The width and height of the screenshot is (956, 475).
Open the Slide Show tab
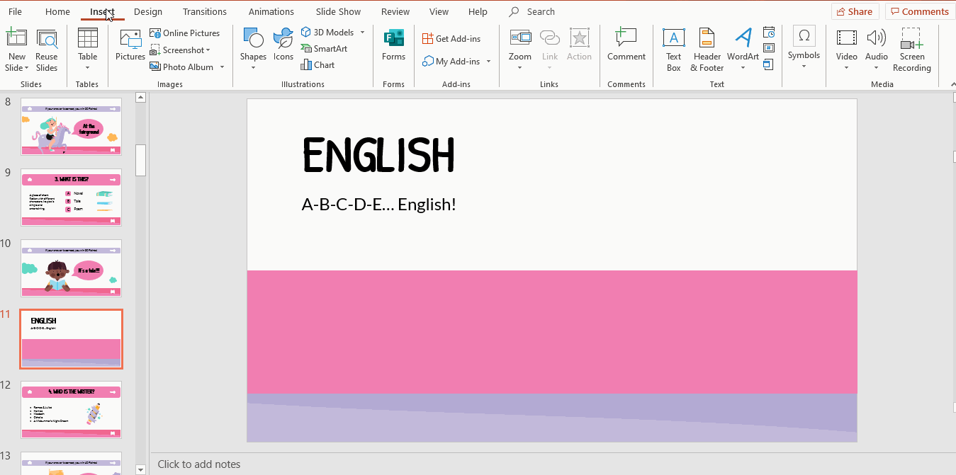pos(338,11)
